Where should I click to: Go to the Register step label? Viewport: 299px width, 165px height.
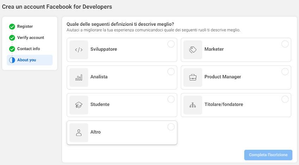point(25,26)
